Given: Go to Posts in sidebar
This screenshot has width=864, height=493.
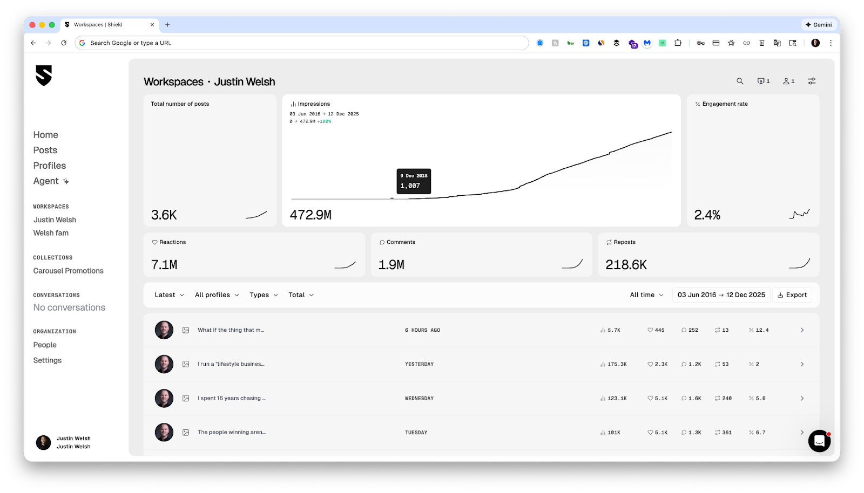Looking at the screenshot, I should pos(45,150).
